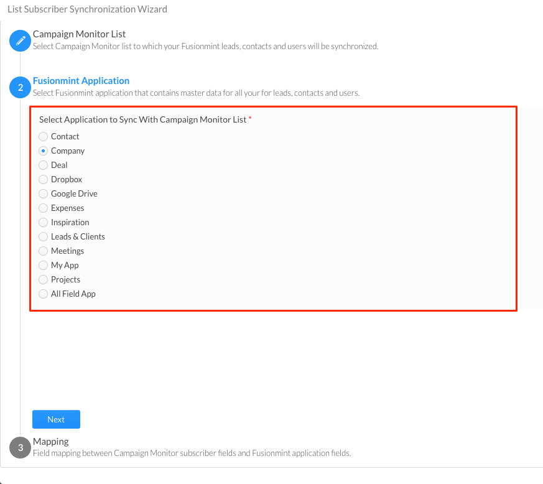Select the Projects radio option

43,279
